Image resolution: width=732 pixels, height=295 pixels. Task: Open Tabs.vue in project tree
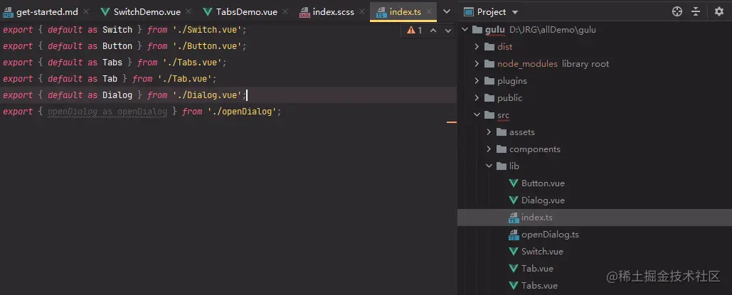point(540,286)
